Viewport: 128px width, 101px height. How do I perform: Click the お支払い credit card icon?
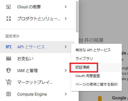(x=9, y=59)
